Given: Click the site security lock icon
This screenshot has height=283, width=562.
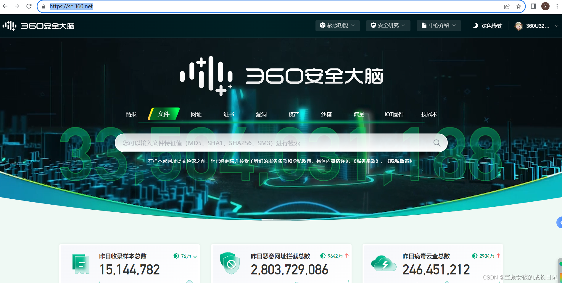Looking at the screenshot, I should coord(44,7).
